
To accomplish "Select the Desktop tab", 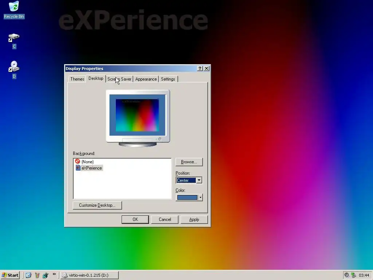I will [x=96, y=78].
